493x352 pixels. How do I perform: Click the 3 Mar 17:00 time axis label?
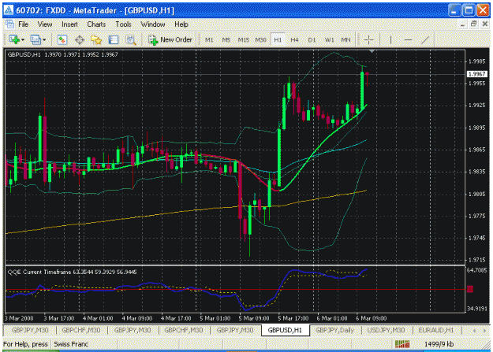click(59, 318)
